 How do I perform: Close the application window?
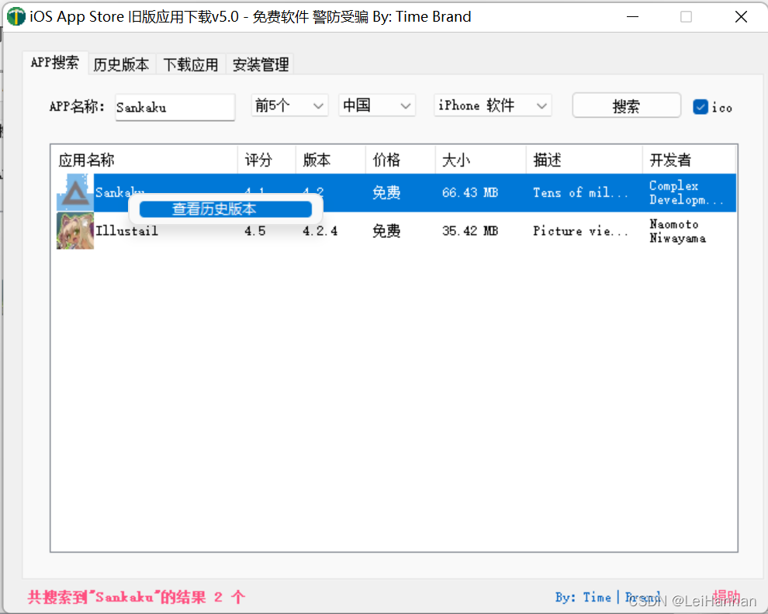click(x=741, y=16)
